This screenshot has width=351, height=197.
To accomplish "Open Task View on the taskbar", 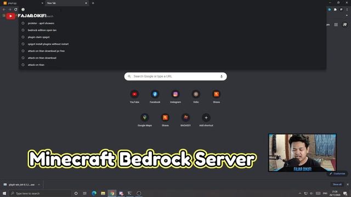I will click(85, 193).
